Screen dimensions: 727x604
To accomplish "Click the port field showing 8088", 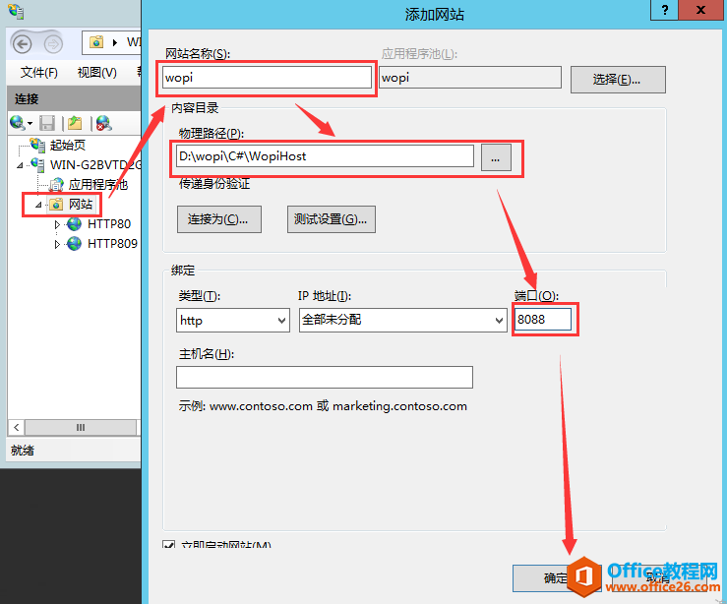I will coord(543,320).
